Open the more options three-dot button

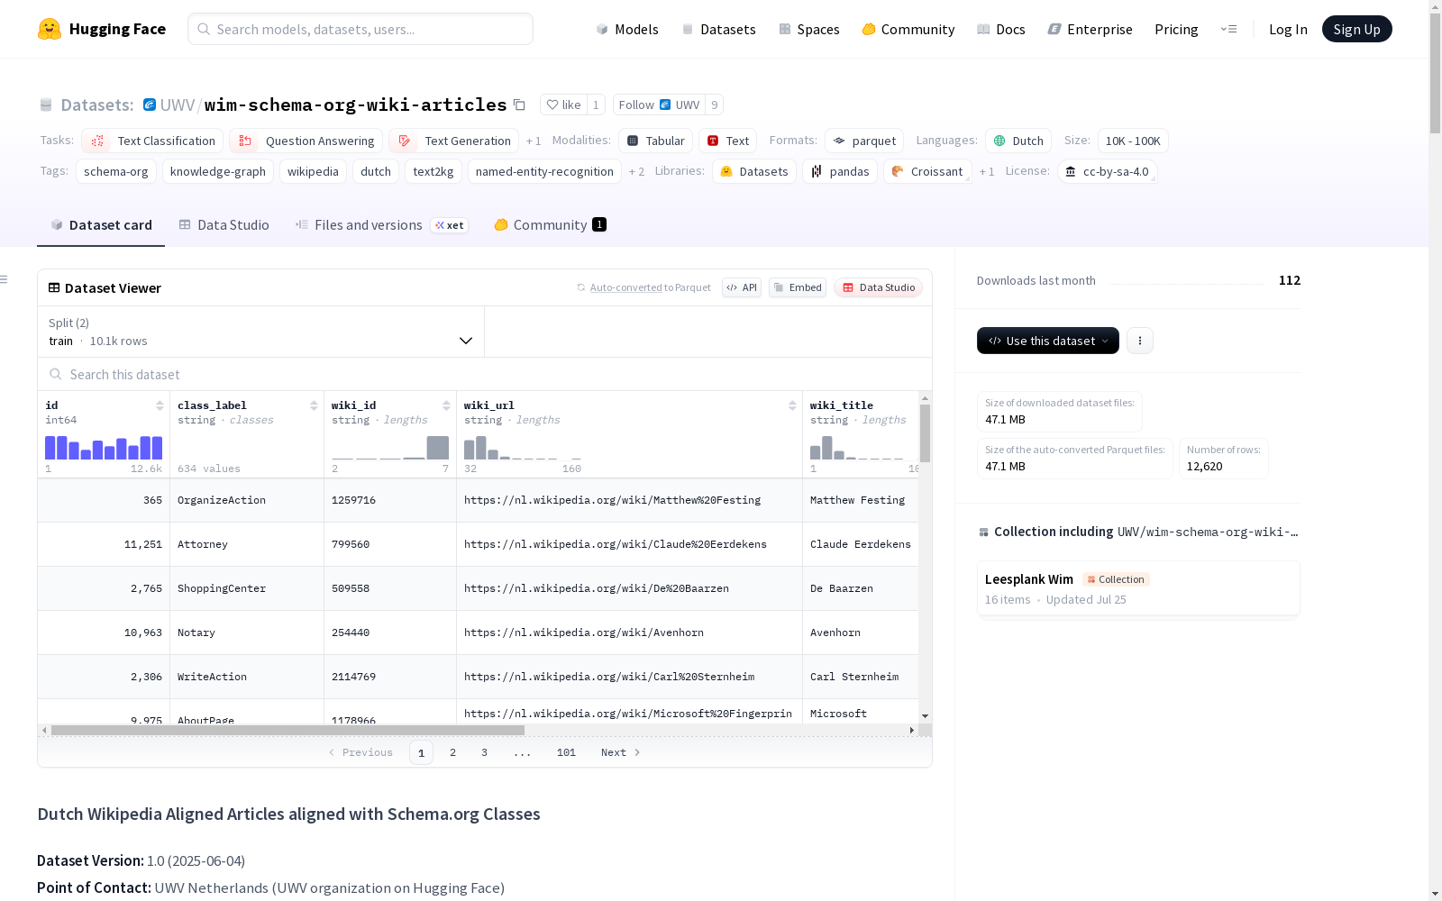[x=1140, y=341]
